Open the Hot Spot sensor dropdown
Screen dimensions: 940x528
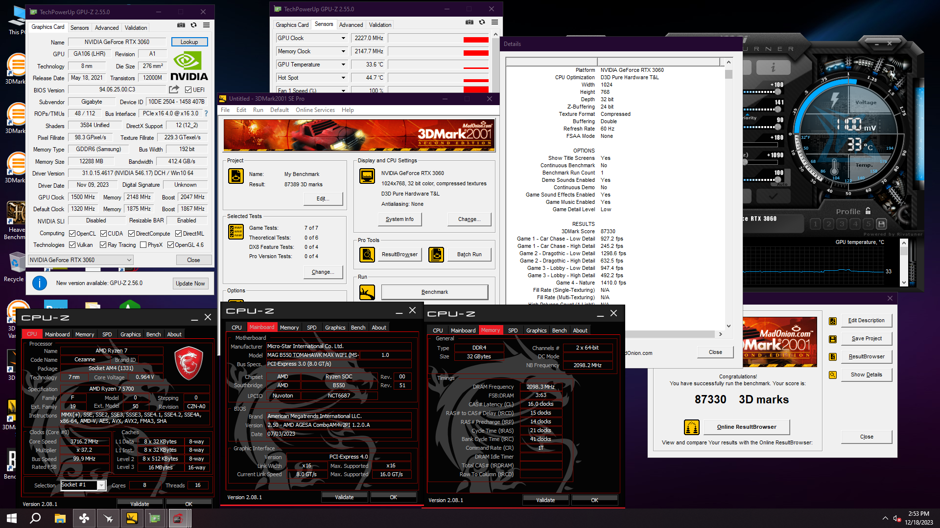tap(343, 78)
